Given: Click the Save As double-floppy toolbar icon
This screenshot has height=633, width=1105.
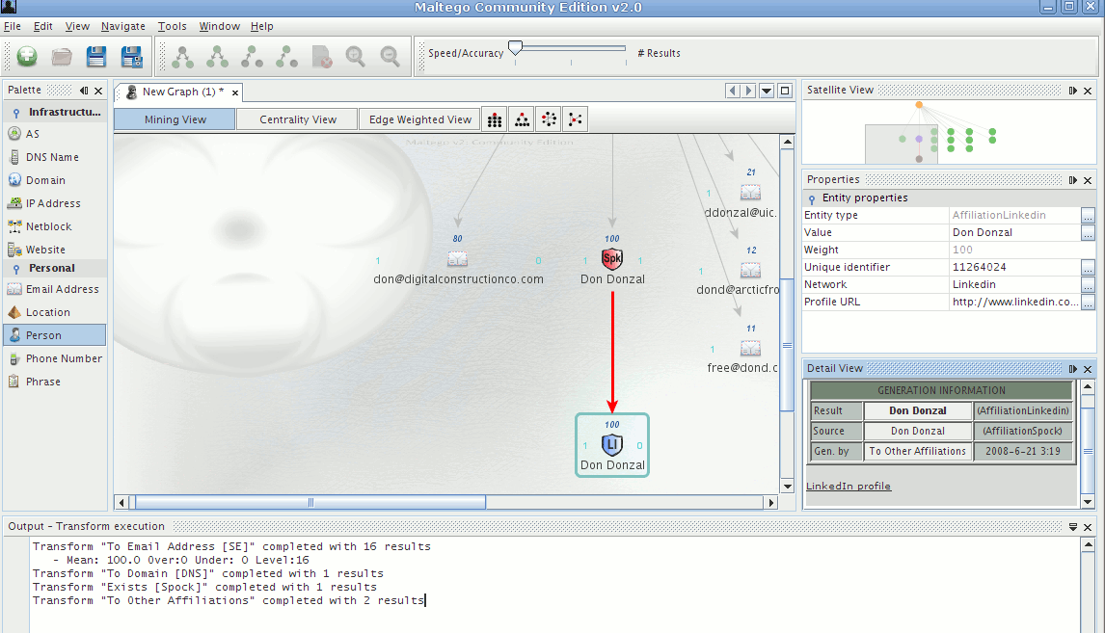Looking at the screenshot, I should pos(131,57).
